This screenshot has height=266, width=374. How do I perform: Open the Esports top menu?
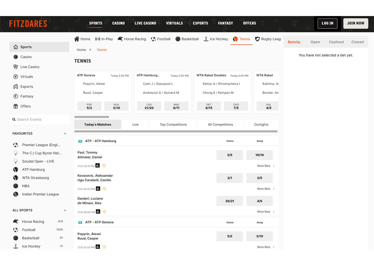(x=201, y=23)
